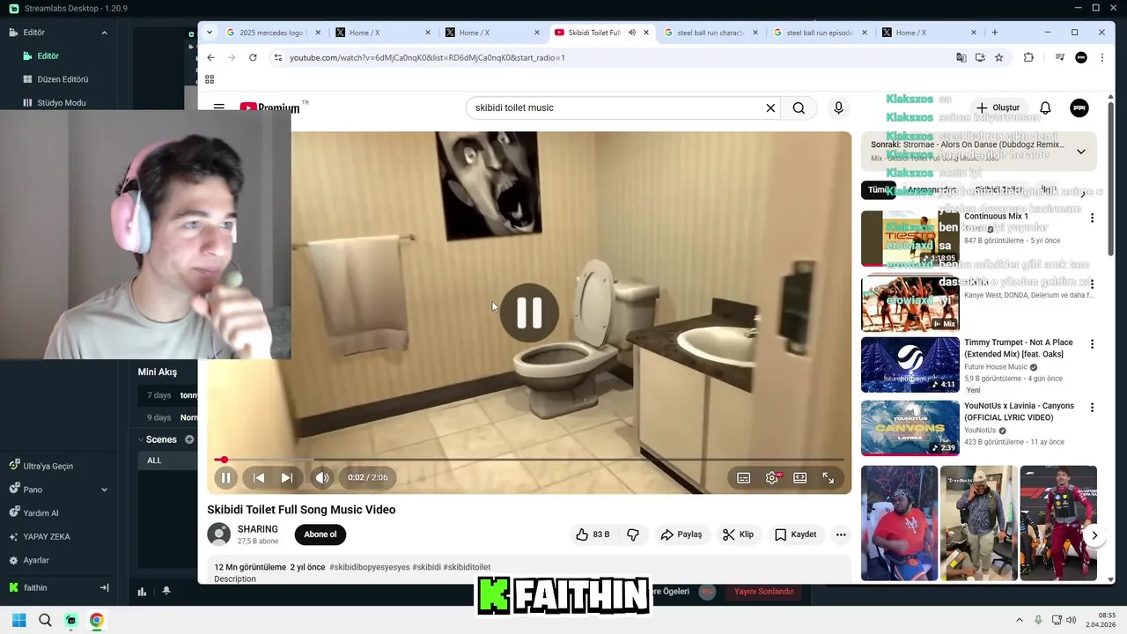This screenshot has width=1127, height=634.
Task: Open the YouTube hamburger guide menu
Action: tap(218, 107)
